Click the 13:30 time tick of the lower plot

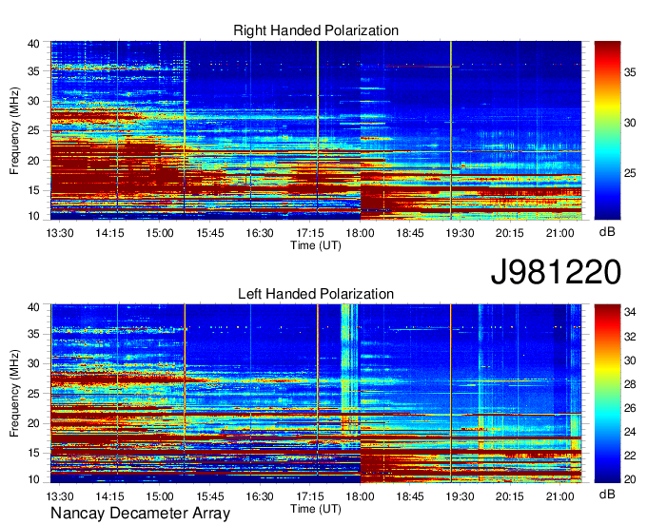coord(60,496)
